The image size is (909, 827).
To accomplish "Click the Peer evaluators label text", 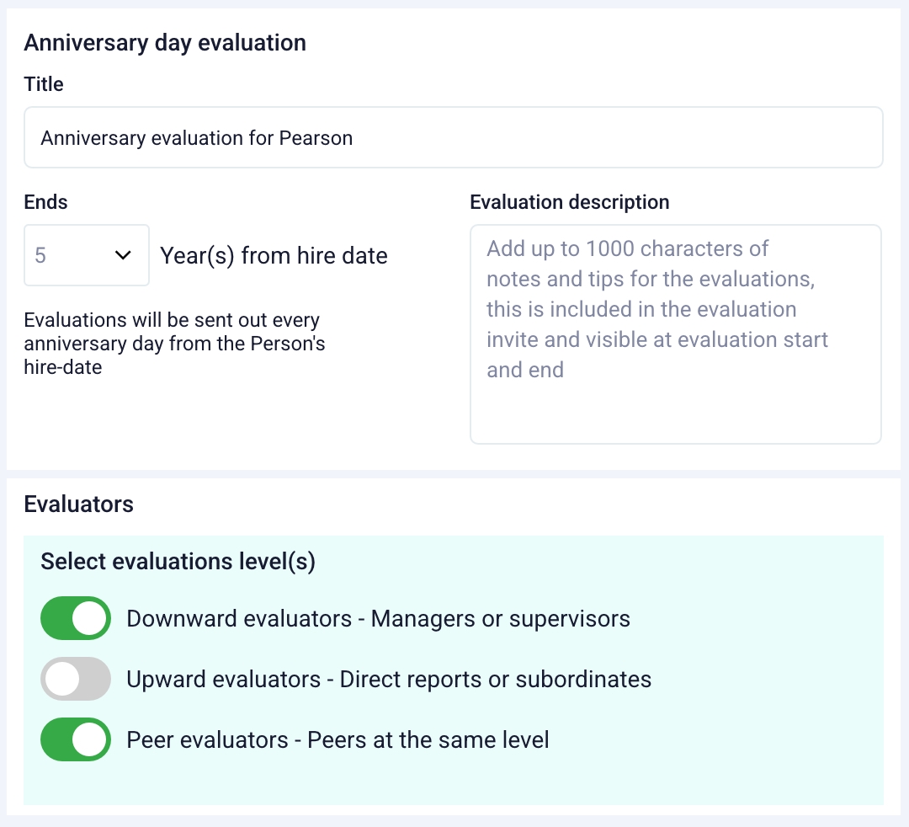I will coord(337,739).
